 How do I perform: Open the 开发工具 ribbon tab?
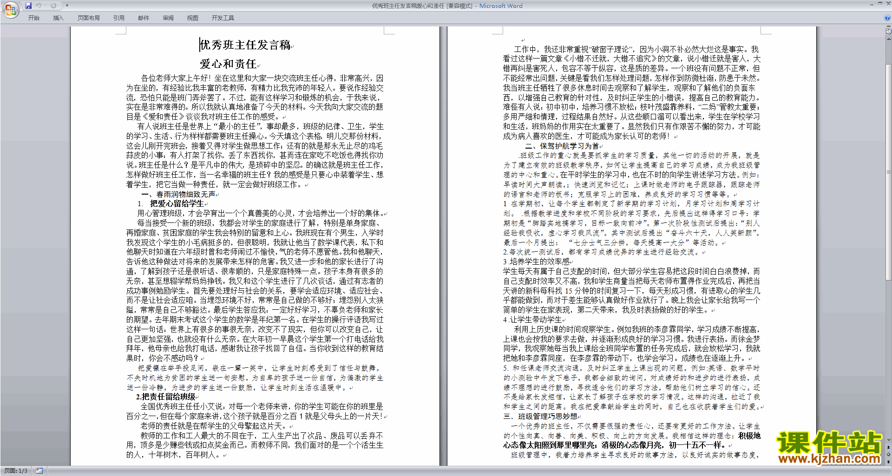click(223, 18)
